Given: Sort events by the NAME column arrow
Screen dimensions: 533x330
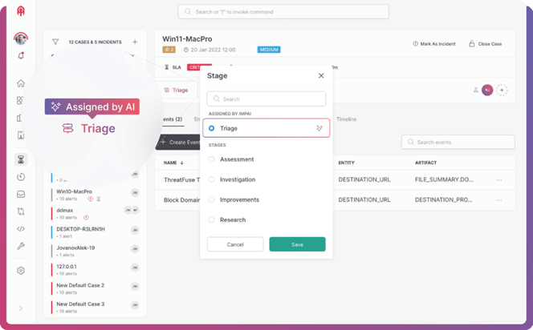Looking at the screenshot, I should (x=184, y=163).
